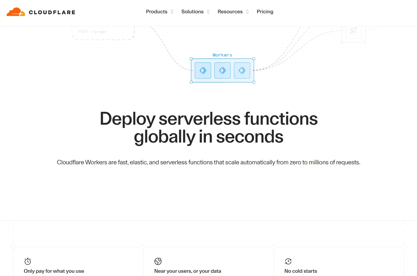Click the 'No cold starts' heading
The height and width of the screenshot is (276, 417).
click(x=301, y=271)
